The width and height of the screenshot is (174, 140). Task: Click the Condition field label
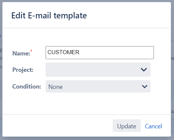(26, 87)
